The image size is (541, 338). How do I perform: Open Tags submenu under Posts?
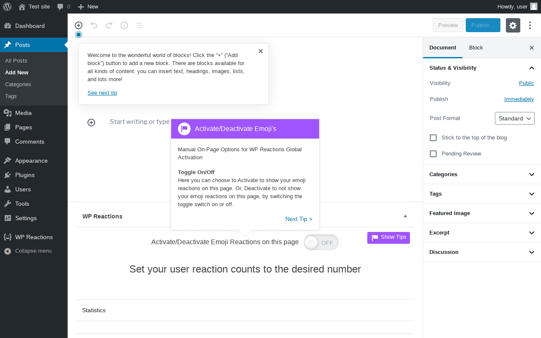coord(11,96)
